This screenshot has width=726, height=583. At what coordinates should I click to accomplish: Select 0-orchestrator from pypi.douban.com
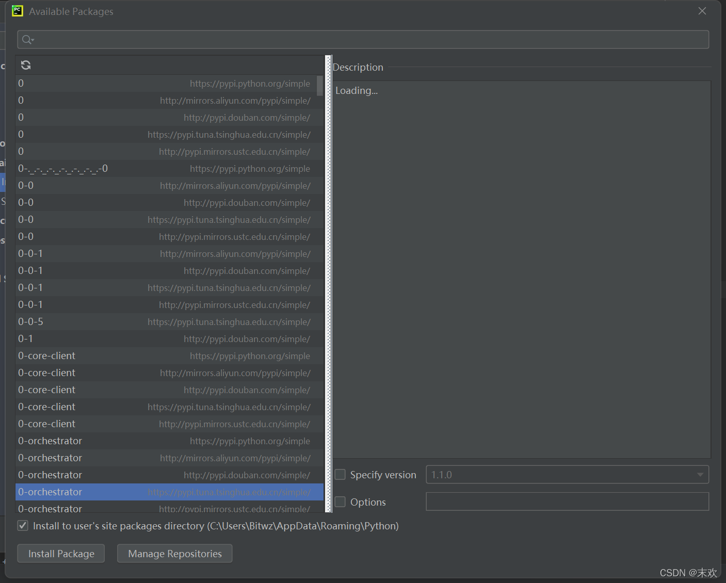click(170, 475)
